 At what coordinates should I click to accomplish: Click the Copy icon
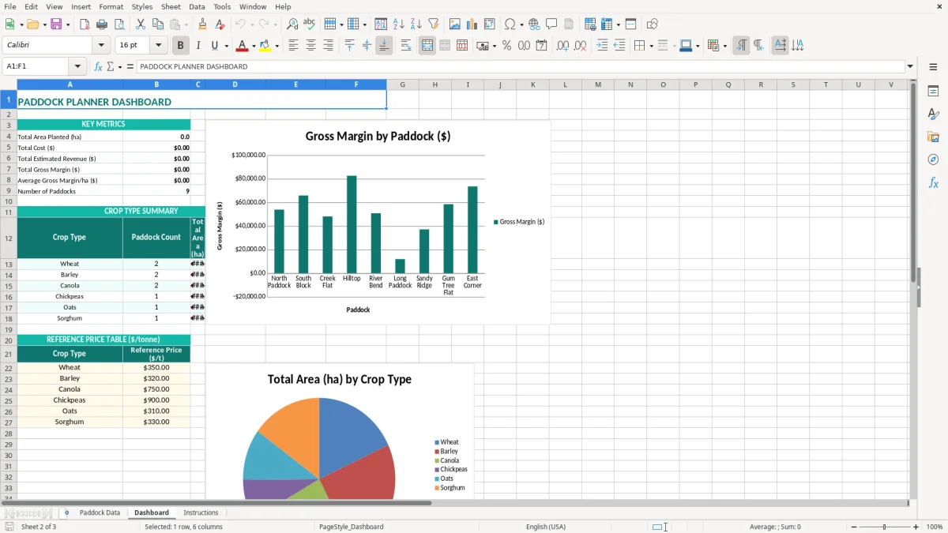click(157, 24)
